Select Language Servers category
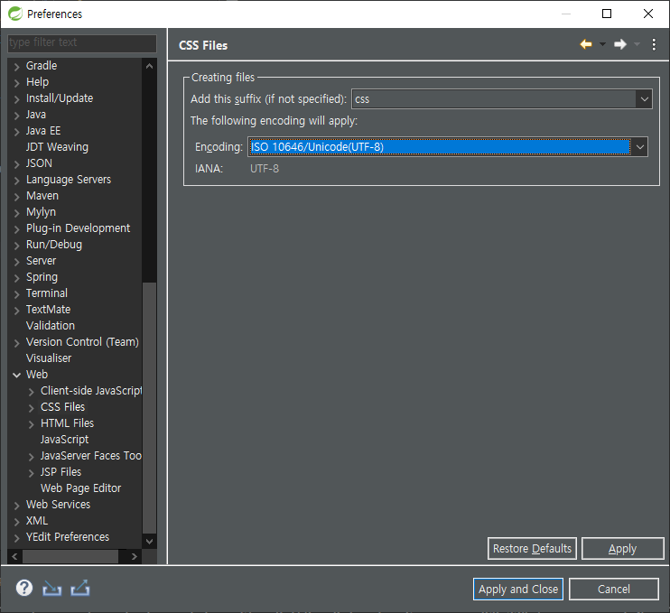Image resolution: width=670 pixels, height=613 pixels. coord(69,180)
